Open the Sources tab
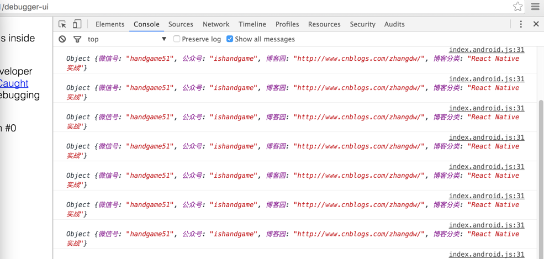This screenshot has height=259, width=544. 181,24
